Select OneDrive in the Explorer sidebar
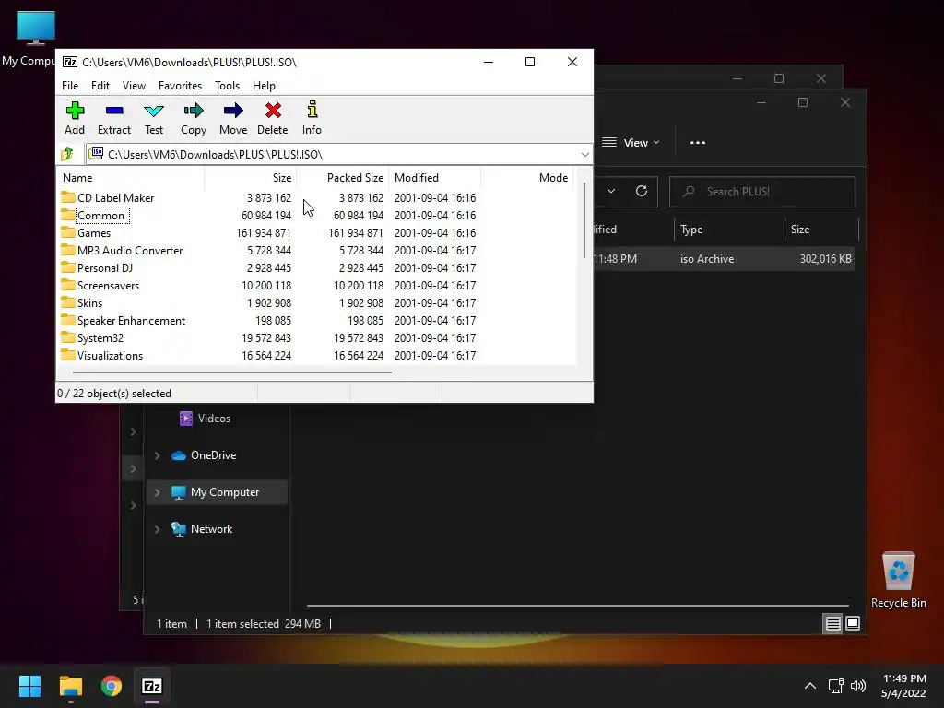Image resolution: width=944 pixels, height=708 pixels. (213, 455)
